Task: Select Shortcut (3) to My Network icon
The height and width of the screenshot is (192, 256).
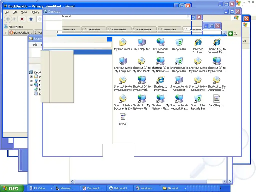Action: point(216,65)
